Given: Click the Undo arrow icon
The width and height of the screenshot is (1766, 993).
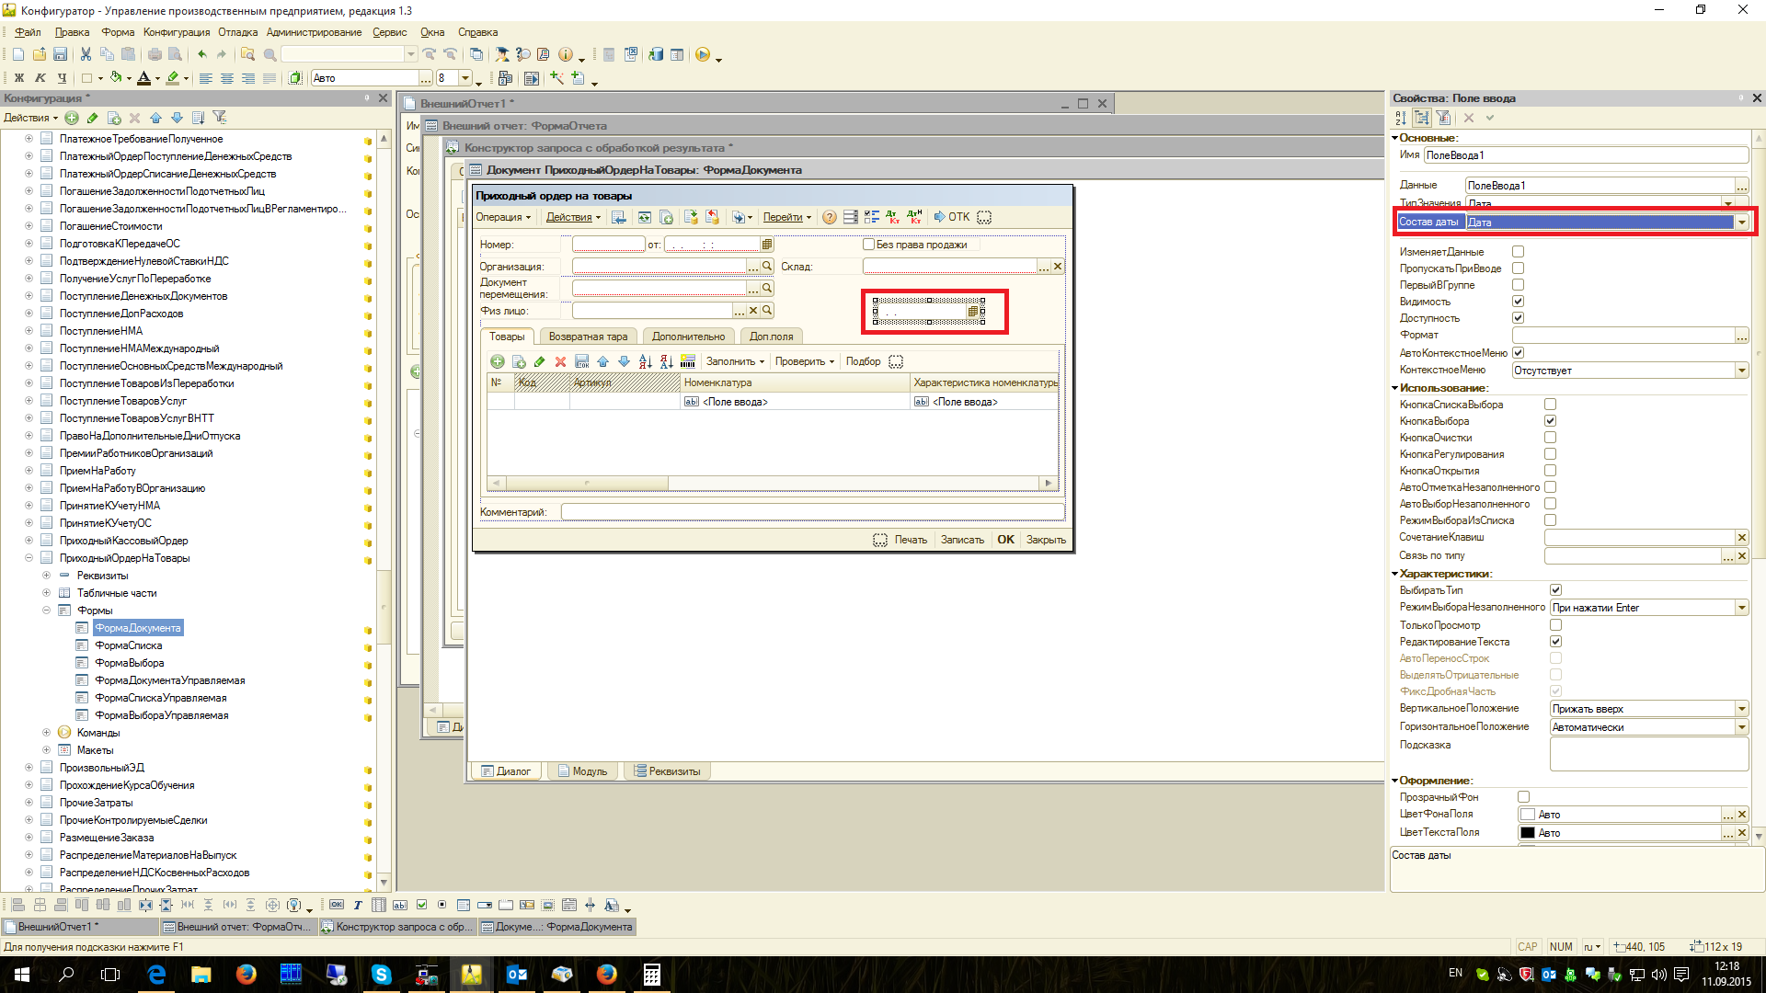Looking at the screenshot, I should coord(201,55).
